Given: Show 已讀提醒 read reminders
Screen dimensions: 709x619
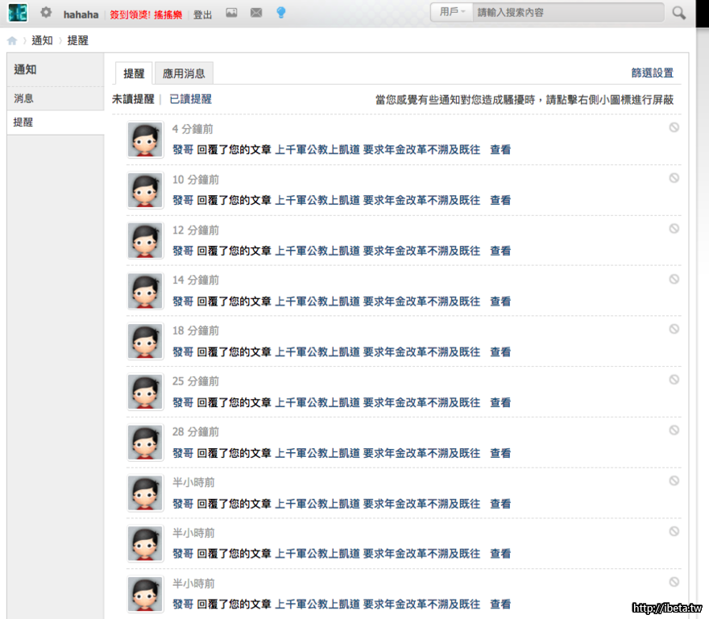Looking at the screenshot, I should click(x=190, y=99).
